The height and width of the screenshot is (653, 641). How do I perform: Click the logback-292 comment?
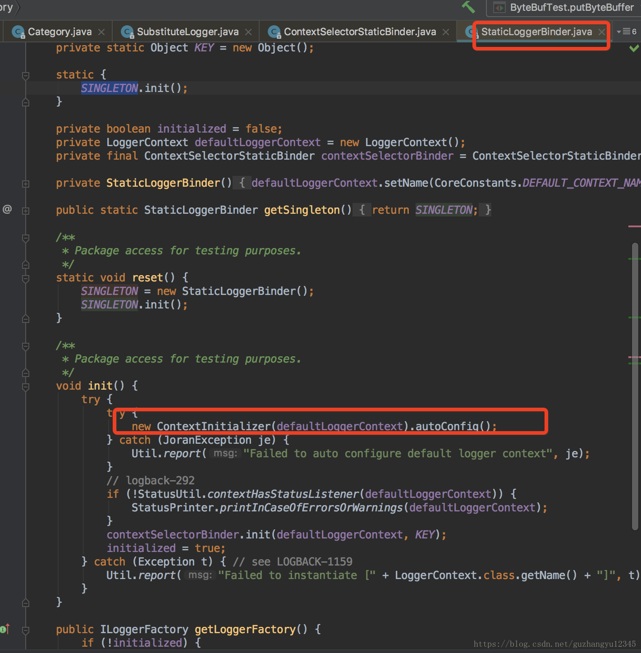[x=151, y=481]
